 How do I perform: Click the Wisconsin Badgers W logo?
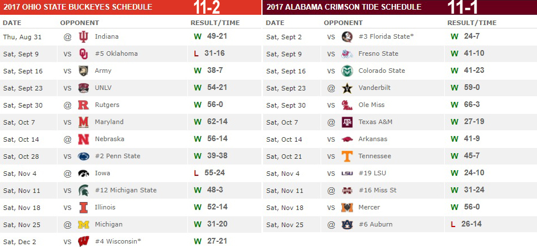click(x=84, y=242)
